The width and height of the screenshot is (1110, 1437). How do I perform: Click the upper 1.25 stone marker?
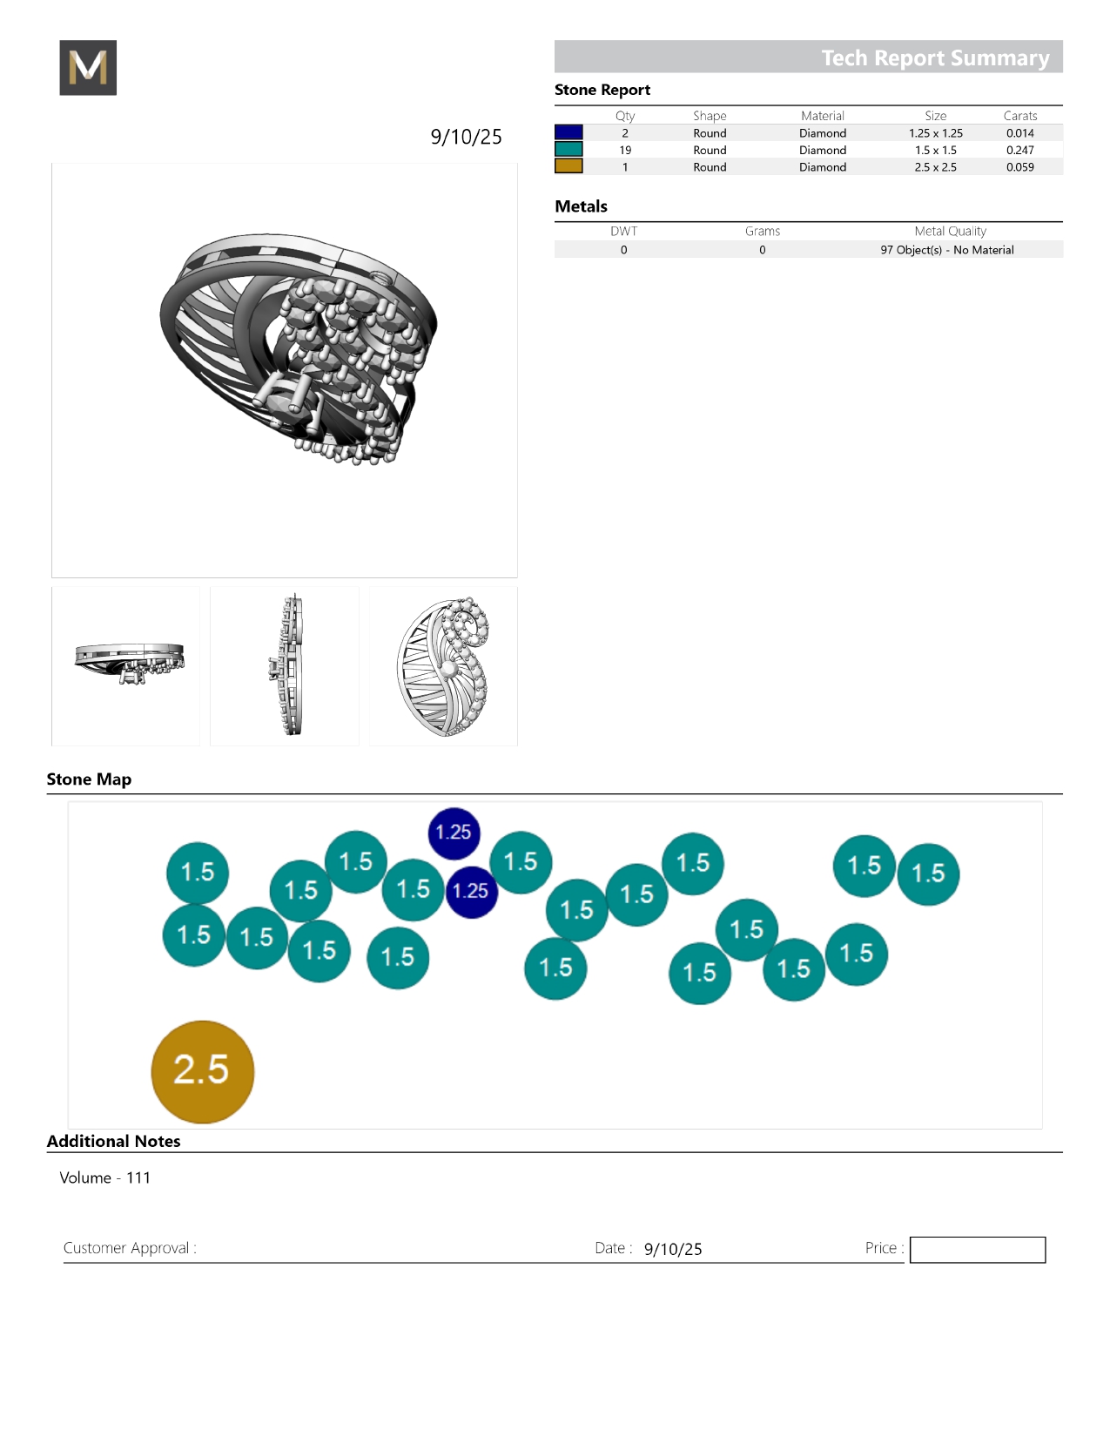(454, 833)
